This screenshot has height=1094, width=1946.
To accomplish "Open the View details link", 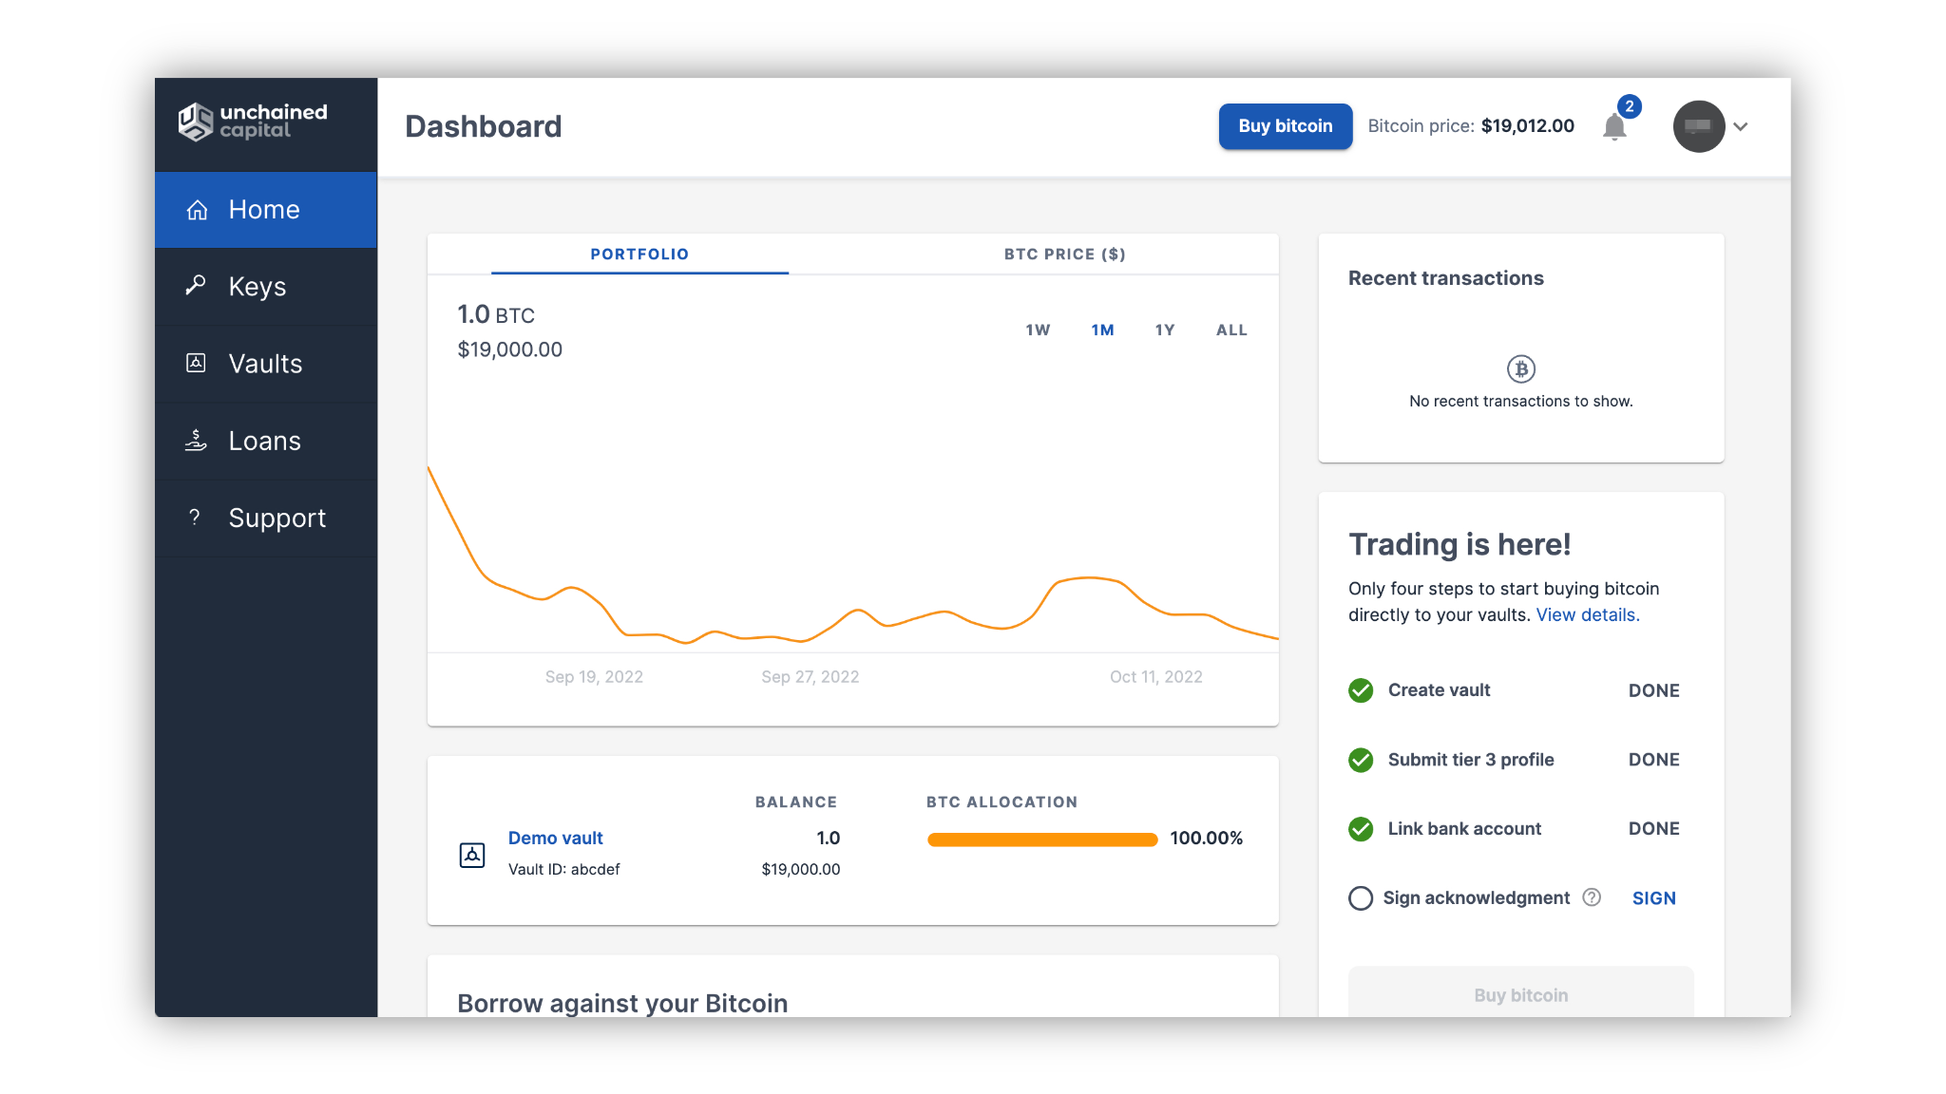I will 1587,615.
